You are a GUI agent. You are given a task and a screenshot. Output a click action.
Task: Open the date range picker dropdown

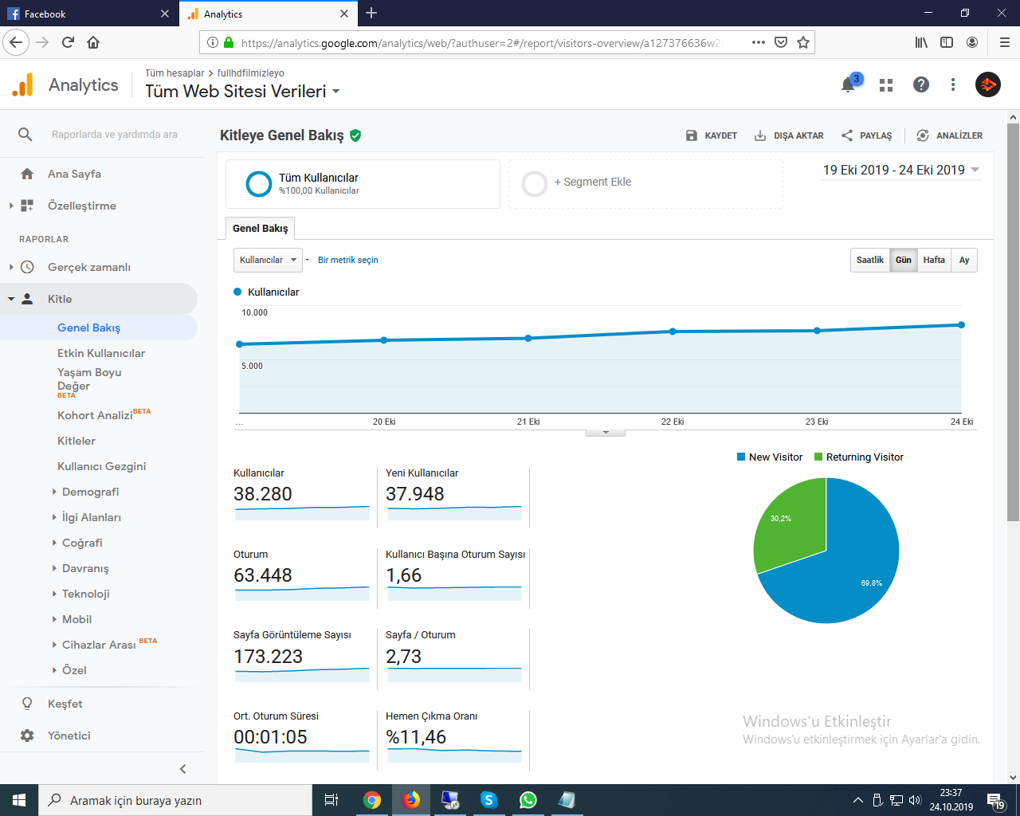coord(901,170)
